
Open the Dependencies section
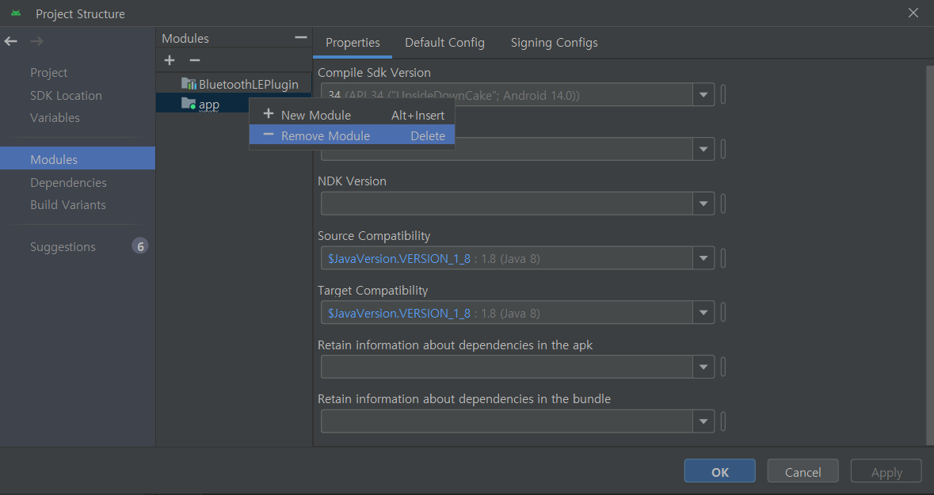click(x=68, y=183)
